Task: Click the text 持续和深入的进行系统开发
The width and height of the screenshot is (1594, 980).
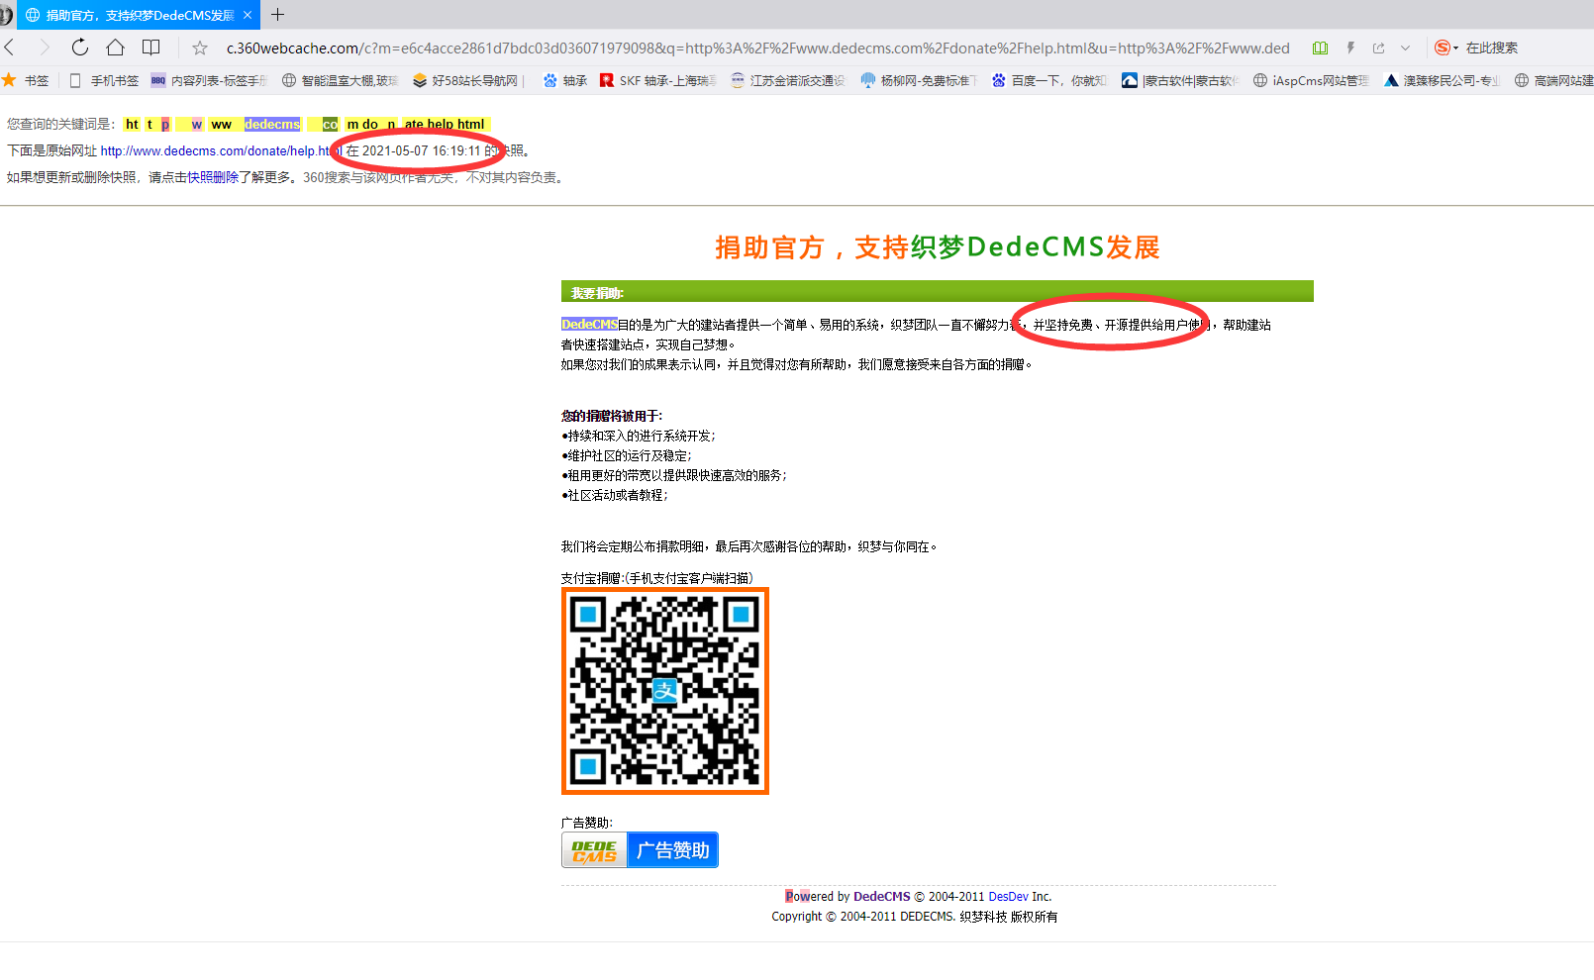Action: (x=641, y=436)
